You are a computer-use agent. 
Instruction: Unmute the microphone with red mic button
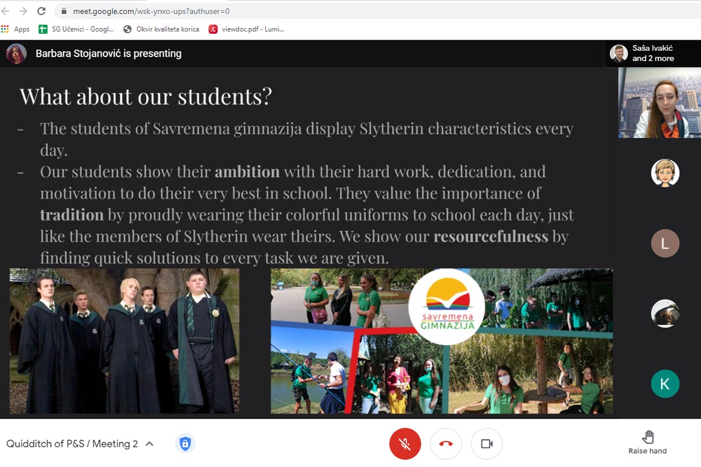tap(405, 444)
